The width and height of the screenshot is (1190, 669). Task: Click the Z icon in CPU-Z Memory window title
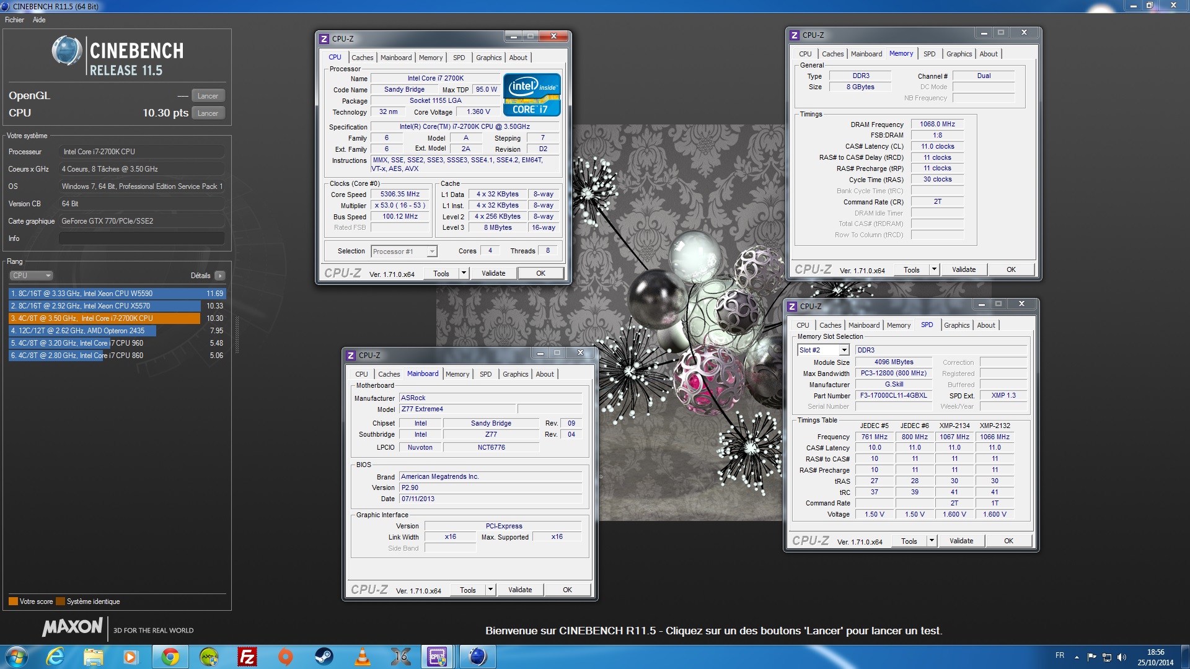[x=794, y=35]
